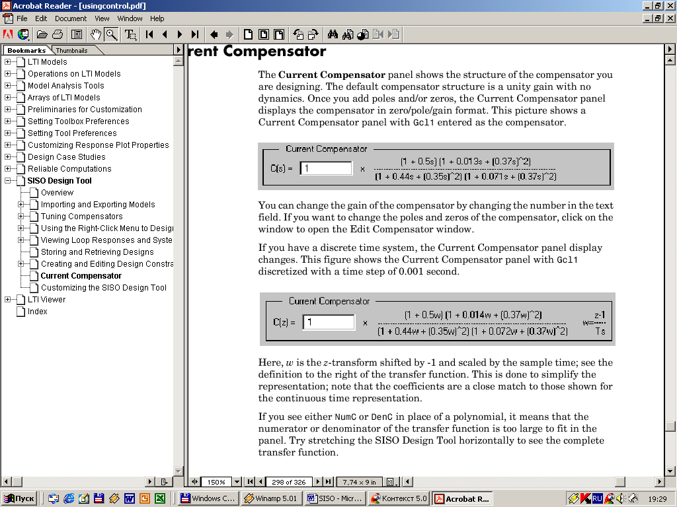Switch to the Thumbnails tab
This screenshot has width=677, height=507.
71,50
